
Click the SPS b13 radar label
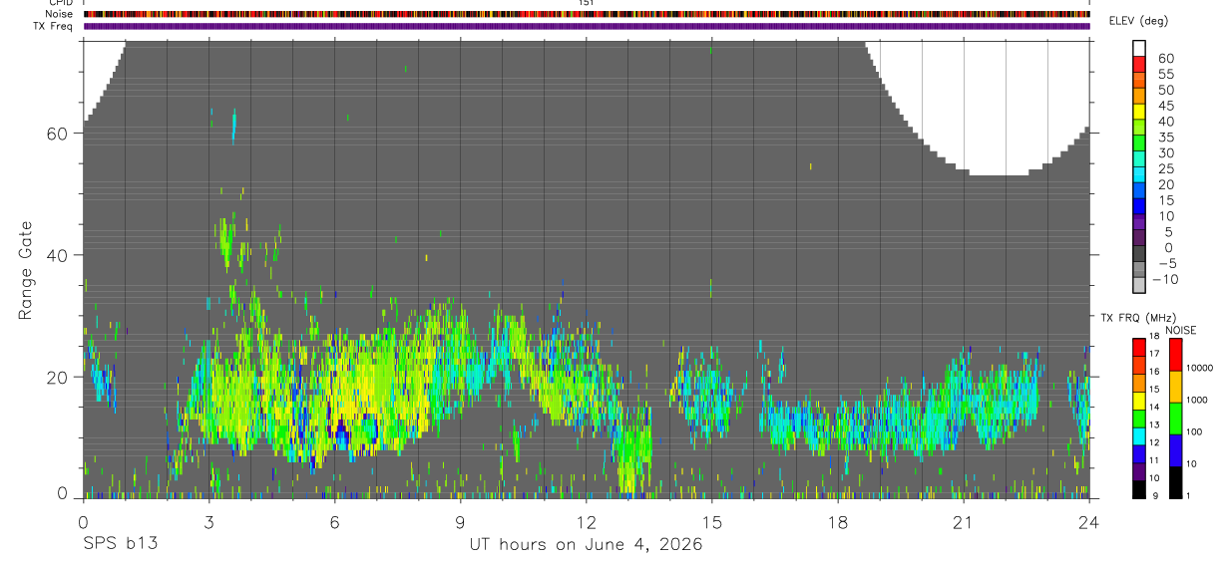119,544
